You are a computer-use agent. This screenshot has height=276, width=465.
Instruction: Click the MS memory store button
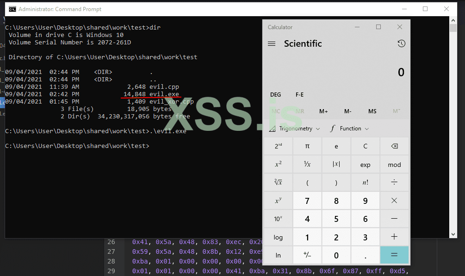point(372,111)
